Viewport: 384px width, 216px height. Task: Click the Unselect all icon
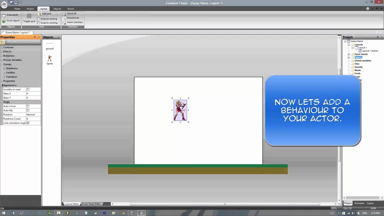point(64,18)
